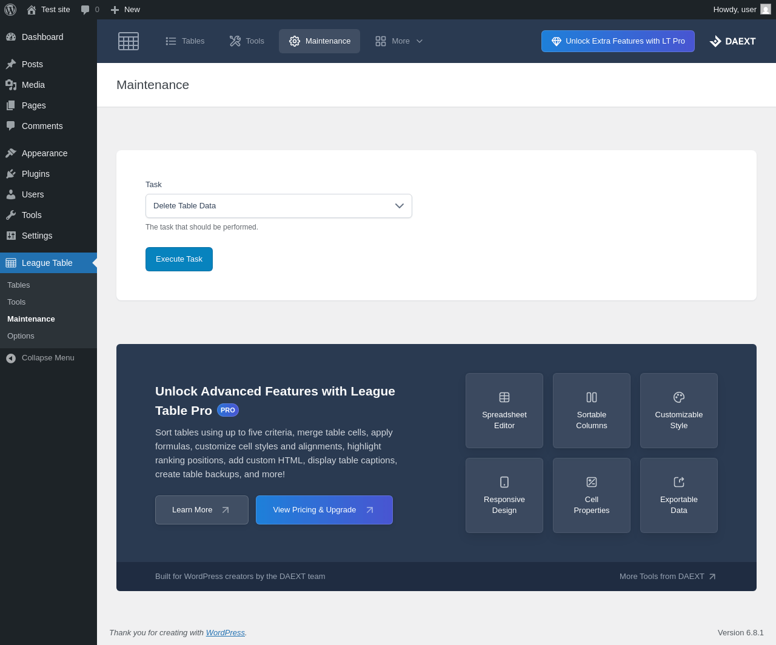
Task: Switch to the Tools tab in plugin header
Action: pos(247,41)
